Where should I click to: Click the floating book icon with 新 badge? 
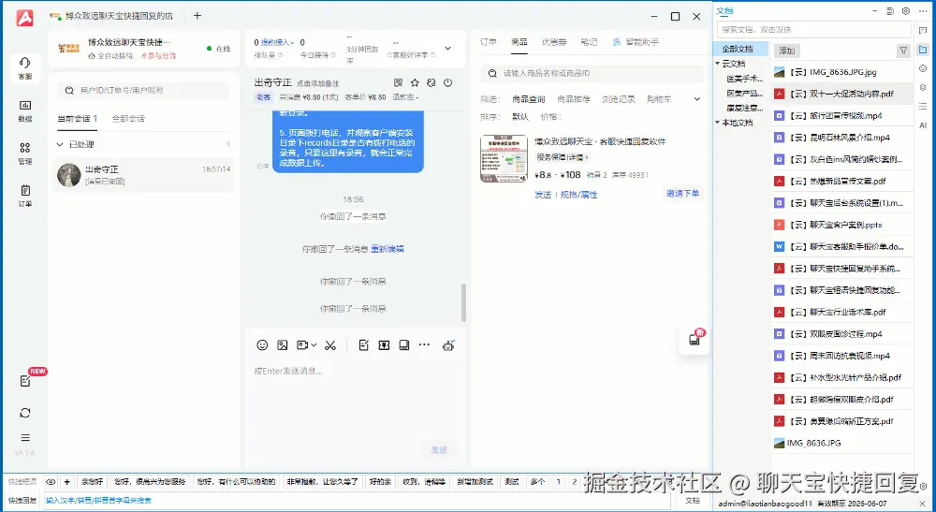tap(695, 340)
